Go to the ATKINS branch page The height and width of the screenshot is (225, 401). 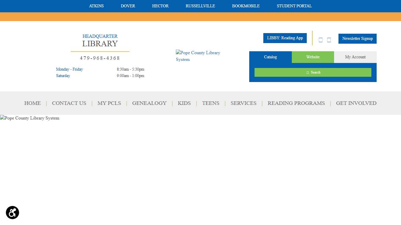click(x=96, y=6)
